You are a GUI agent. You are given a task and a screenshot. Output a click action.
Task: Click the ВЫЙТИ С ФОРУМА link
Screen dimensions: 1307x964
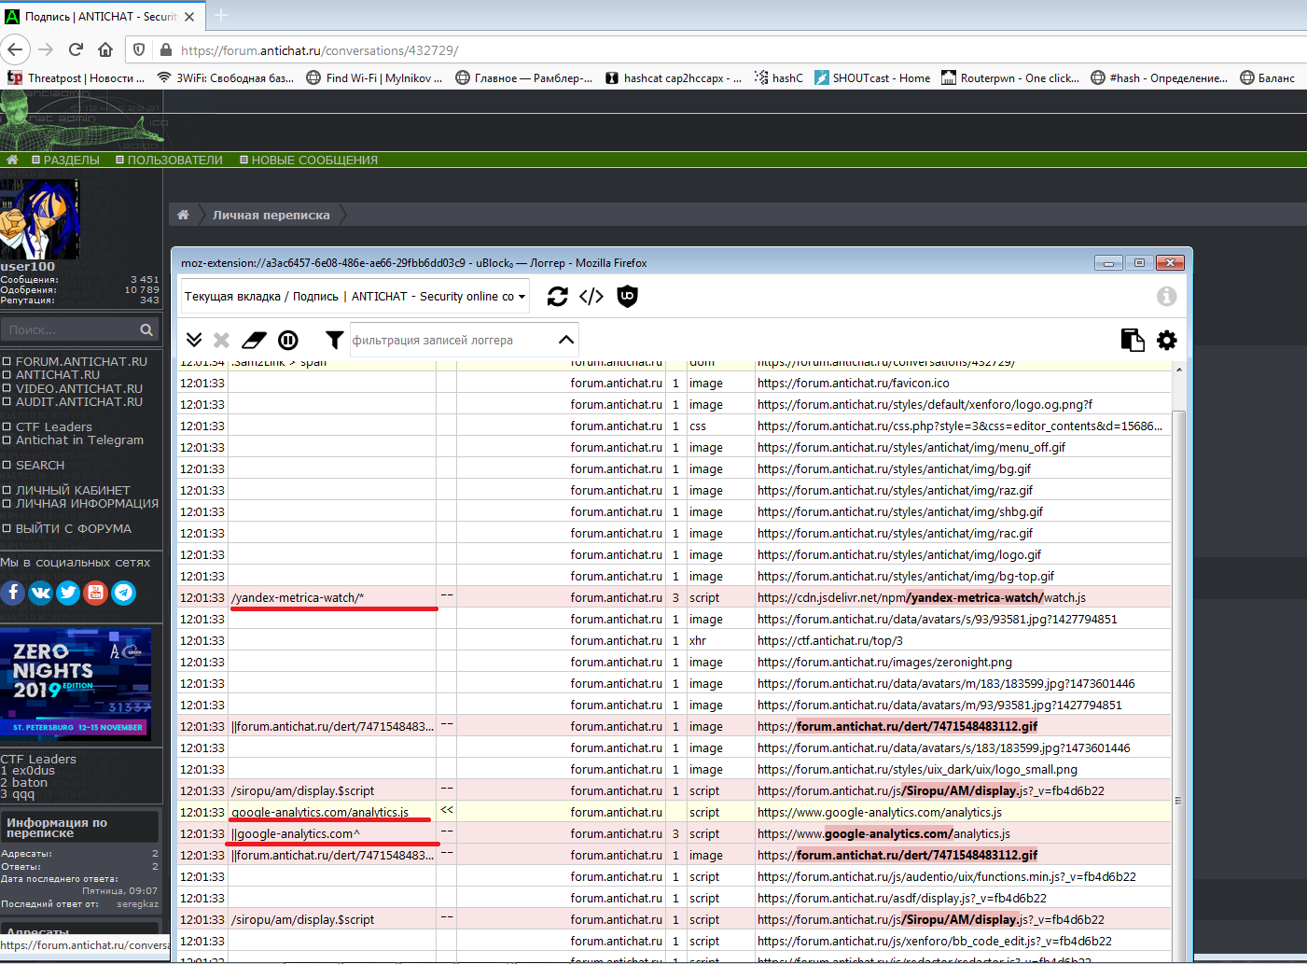(x=73, y=529)
